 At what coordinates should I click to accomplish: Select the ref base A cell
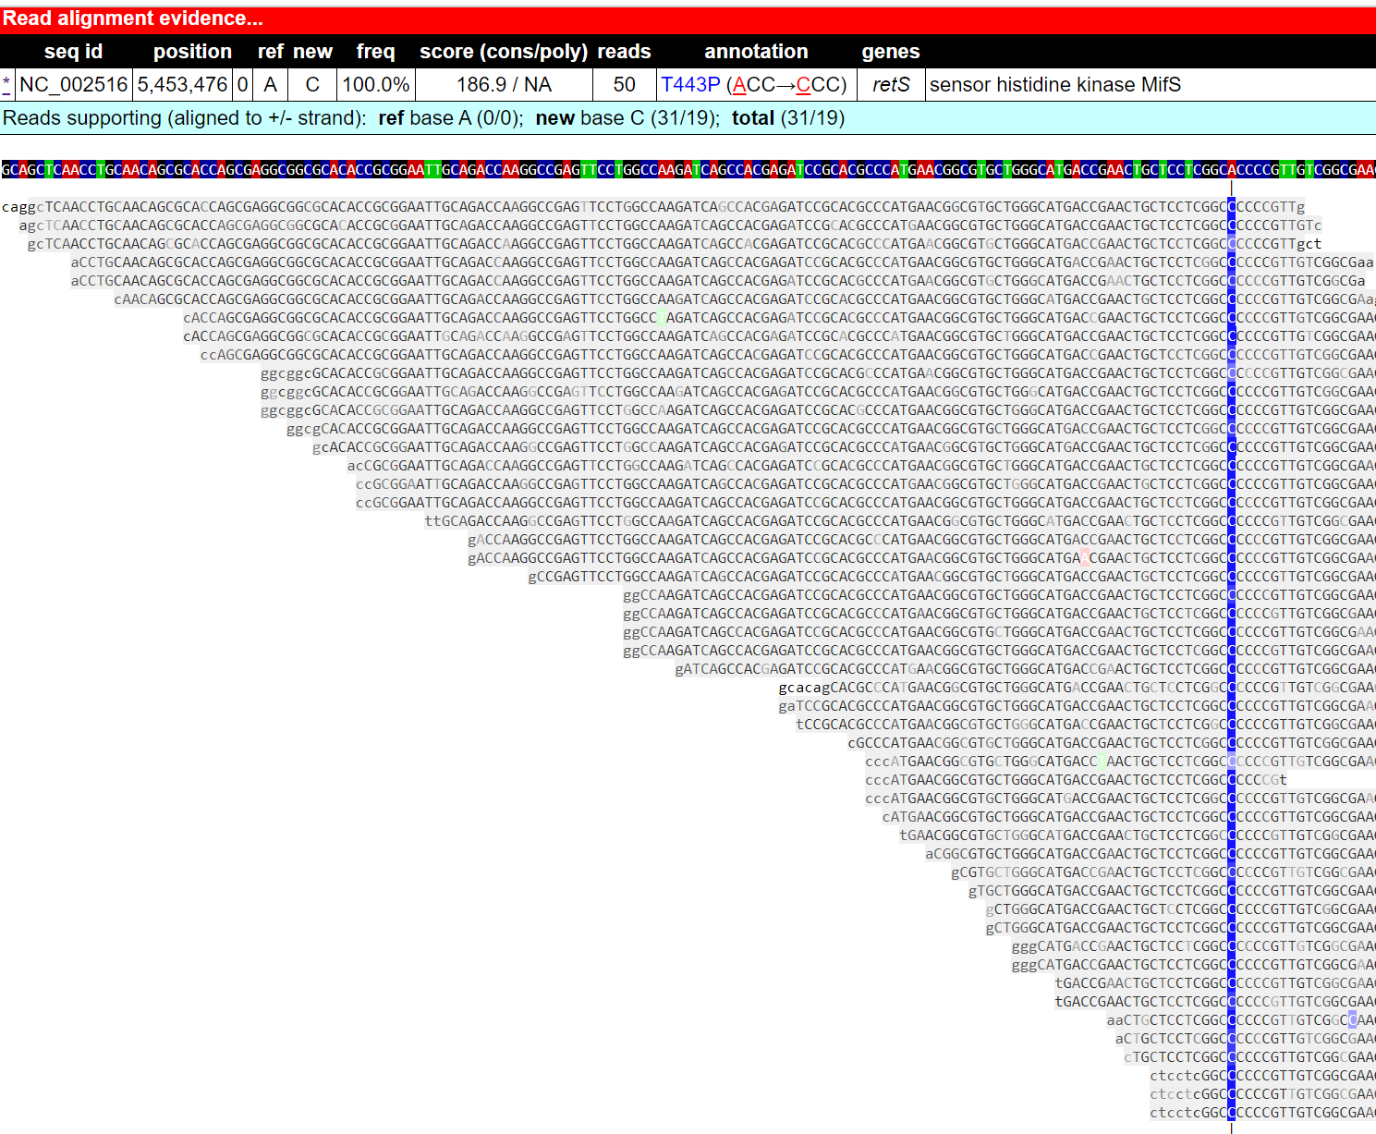(x=271, y=85)
